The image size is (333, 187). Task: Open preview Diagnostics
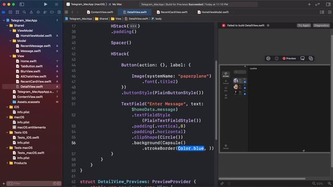[321, 25]
